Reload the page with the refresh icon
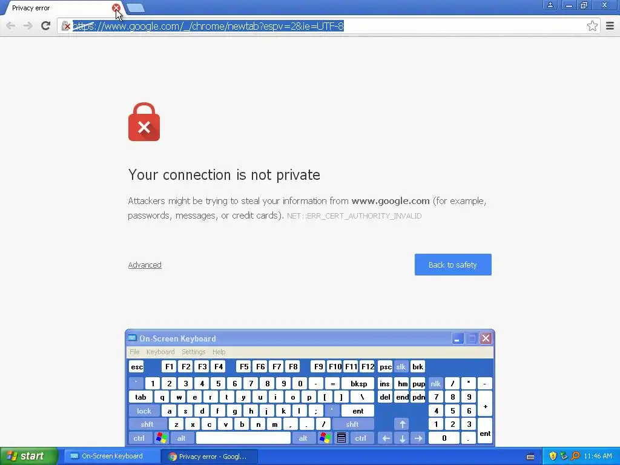The image size is (620, 465). click(x=46, y=26)
